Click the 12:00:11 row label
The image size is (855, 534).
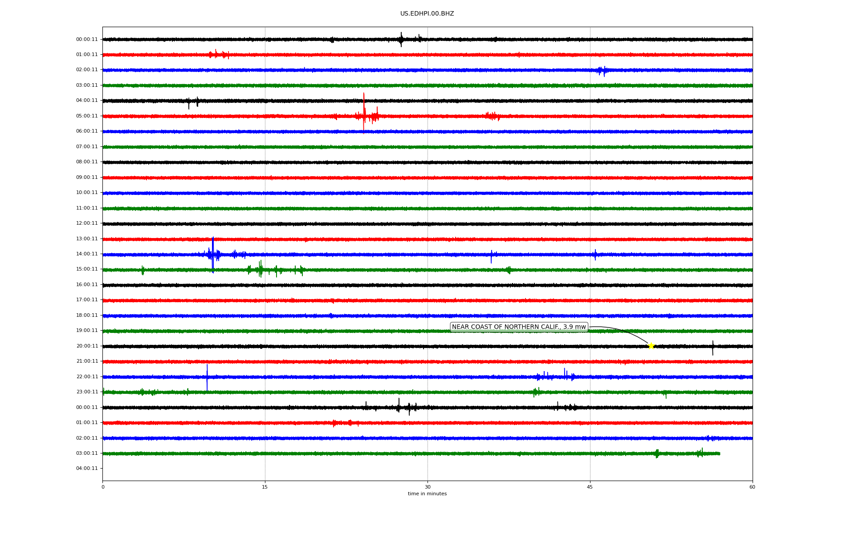pos(87,223)
